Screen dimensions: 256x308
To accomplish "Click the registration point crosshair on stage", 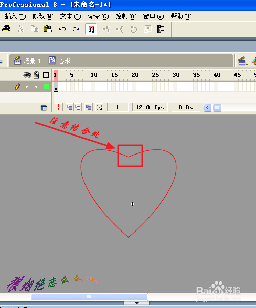I will (133, 204).
